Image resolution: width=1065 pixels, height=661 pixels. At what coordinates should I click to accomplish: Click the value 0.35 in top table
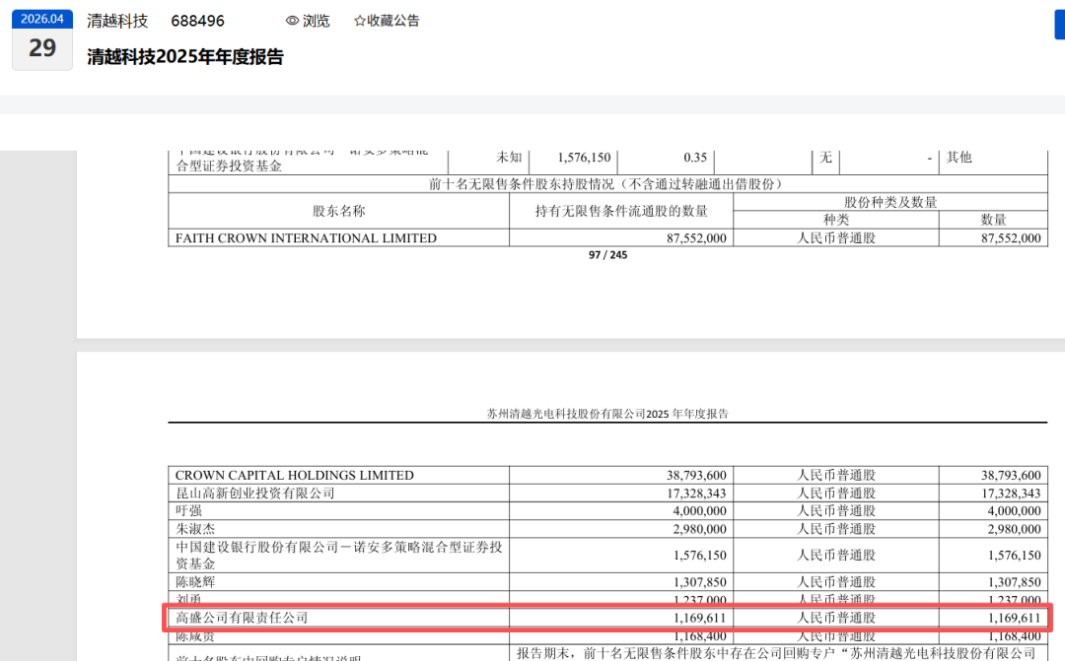695,158
